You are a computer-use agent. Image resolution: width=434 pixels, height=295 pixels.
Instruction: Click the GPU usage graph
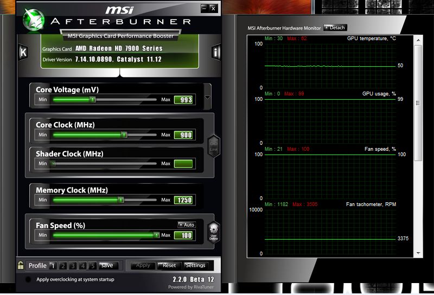click(330, 121)
